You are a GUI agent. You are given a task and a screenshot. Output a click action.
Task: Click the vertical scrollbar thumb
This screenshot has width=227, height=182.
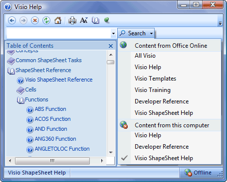click(x=110, y=62)
